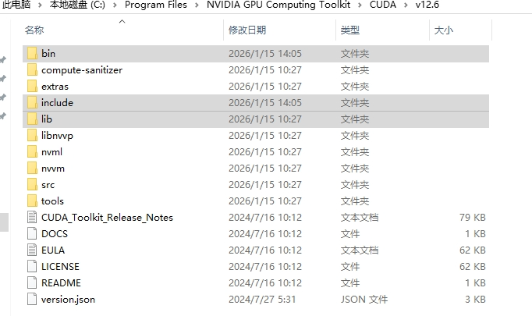Sort by the 大小 column header
Viewport: 532px width, 316px height.
(443, 30)
